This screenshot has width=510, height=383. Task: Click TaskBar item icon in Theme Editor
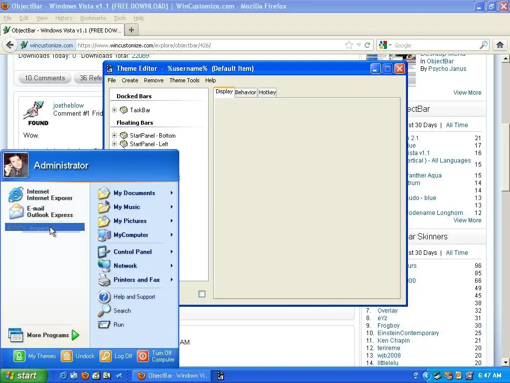pyautogui.click(x=124, y=110)
